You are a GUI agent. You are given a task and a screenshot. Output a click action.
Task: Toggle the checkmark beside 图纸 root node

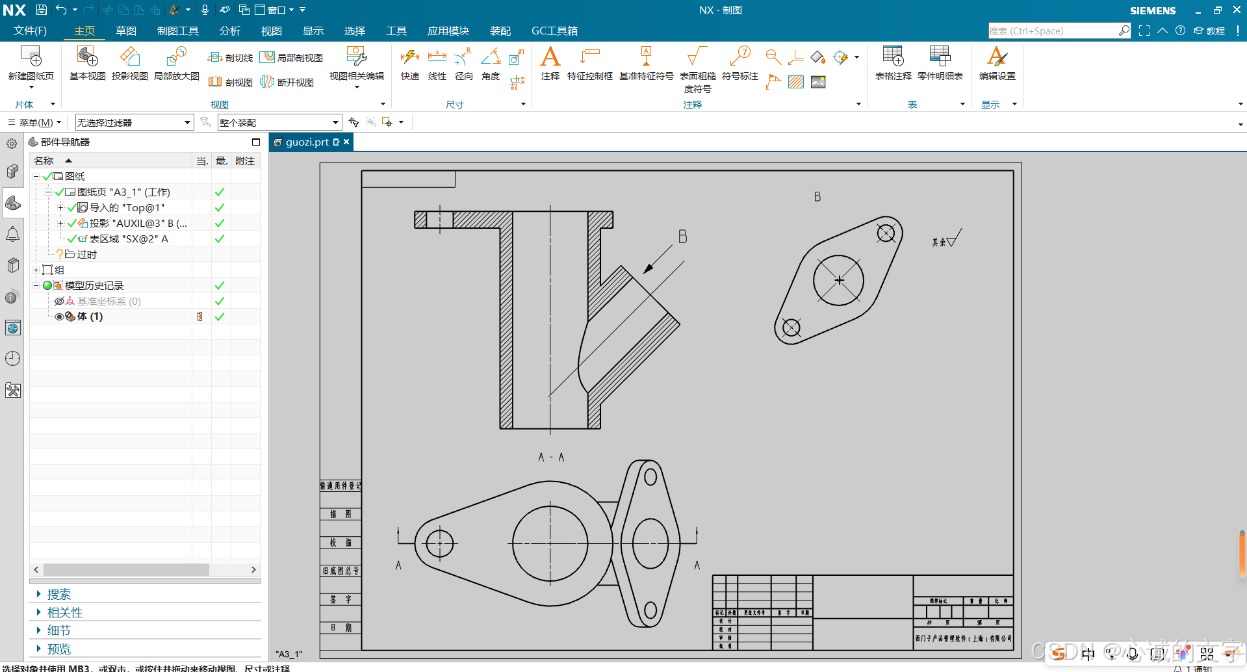47,176
